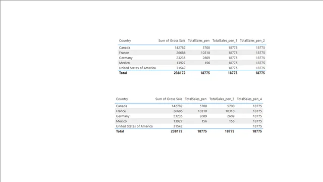The image size is (323, 182).
Task: Select Mexico row label in lower table
Action: pyautogui.click(x=121, y=121)
